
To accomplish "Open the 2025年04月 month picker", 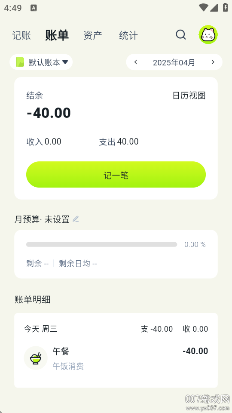I will [174, 63].
